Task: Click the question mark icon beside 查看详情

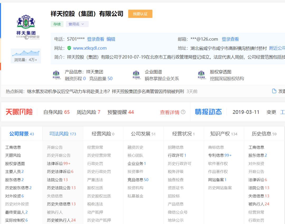Action: pos(183,112)
